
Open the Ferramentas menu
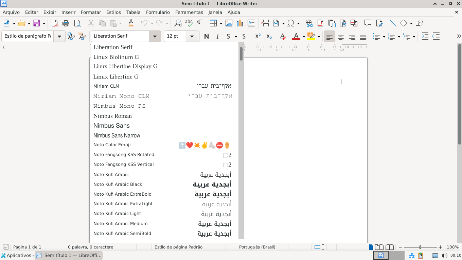[189, 12]
